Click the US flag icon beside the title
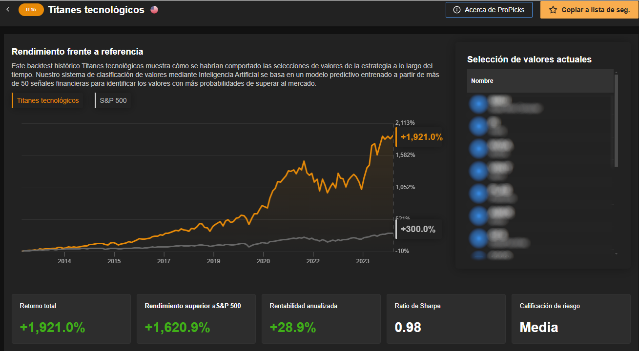This screenshot has width=639, height=351. pos(154,10)
